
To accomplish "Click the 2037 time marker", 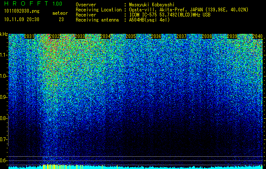I will 181,36.
